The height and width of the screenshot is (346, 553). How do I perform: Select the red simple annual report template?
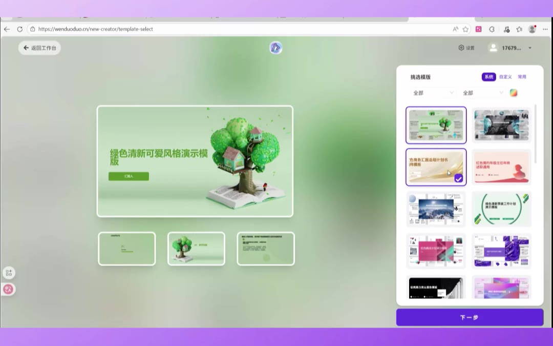(x=501, y=167)
